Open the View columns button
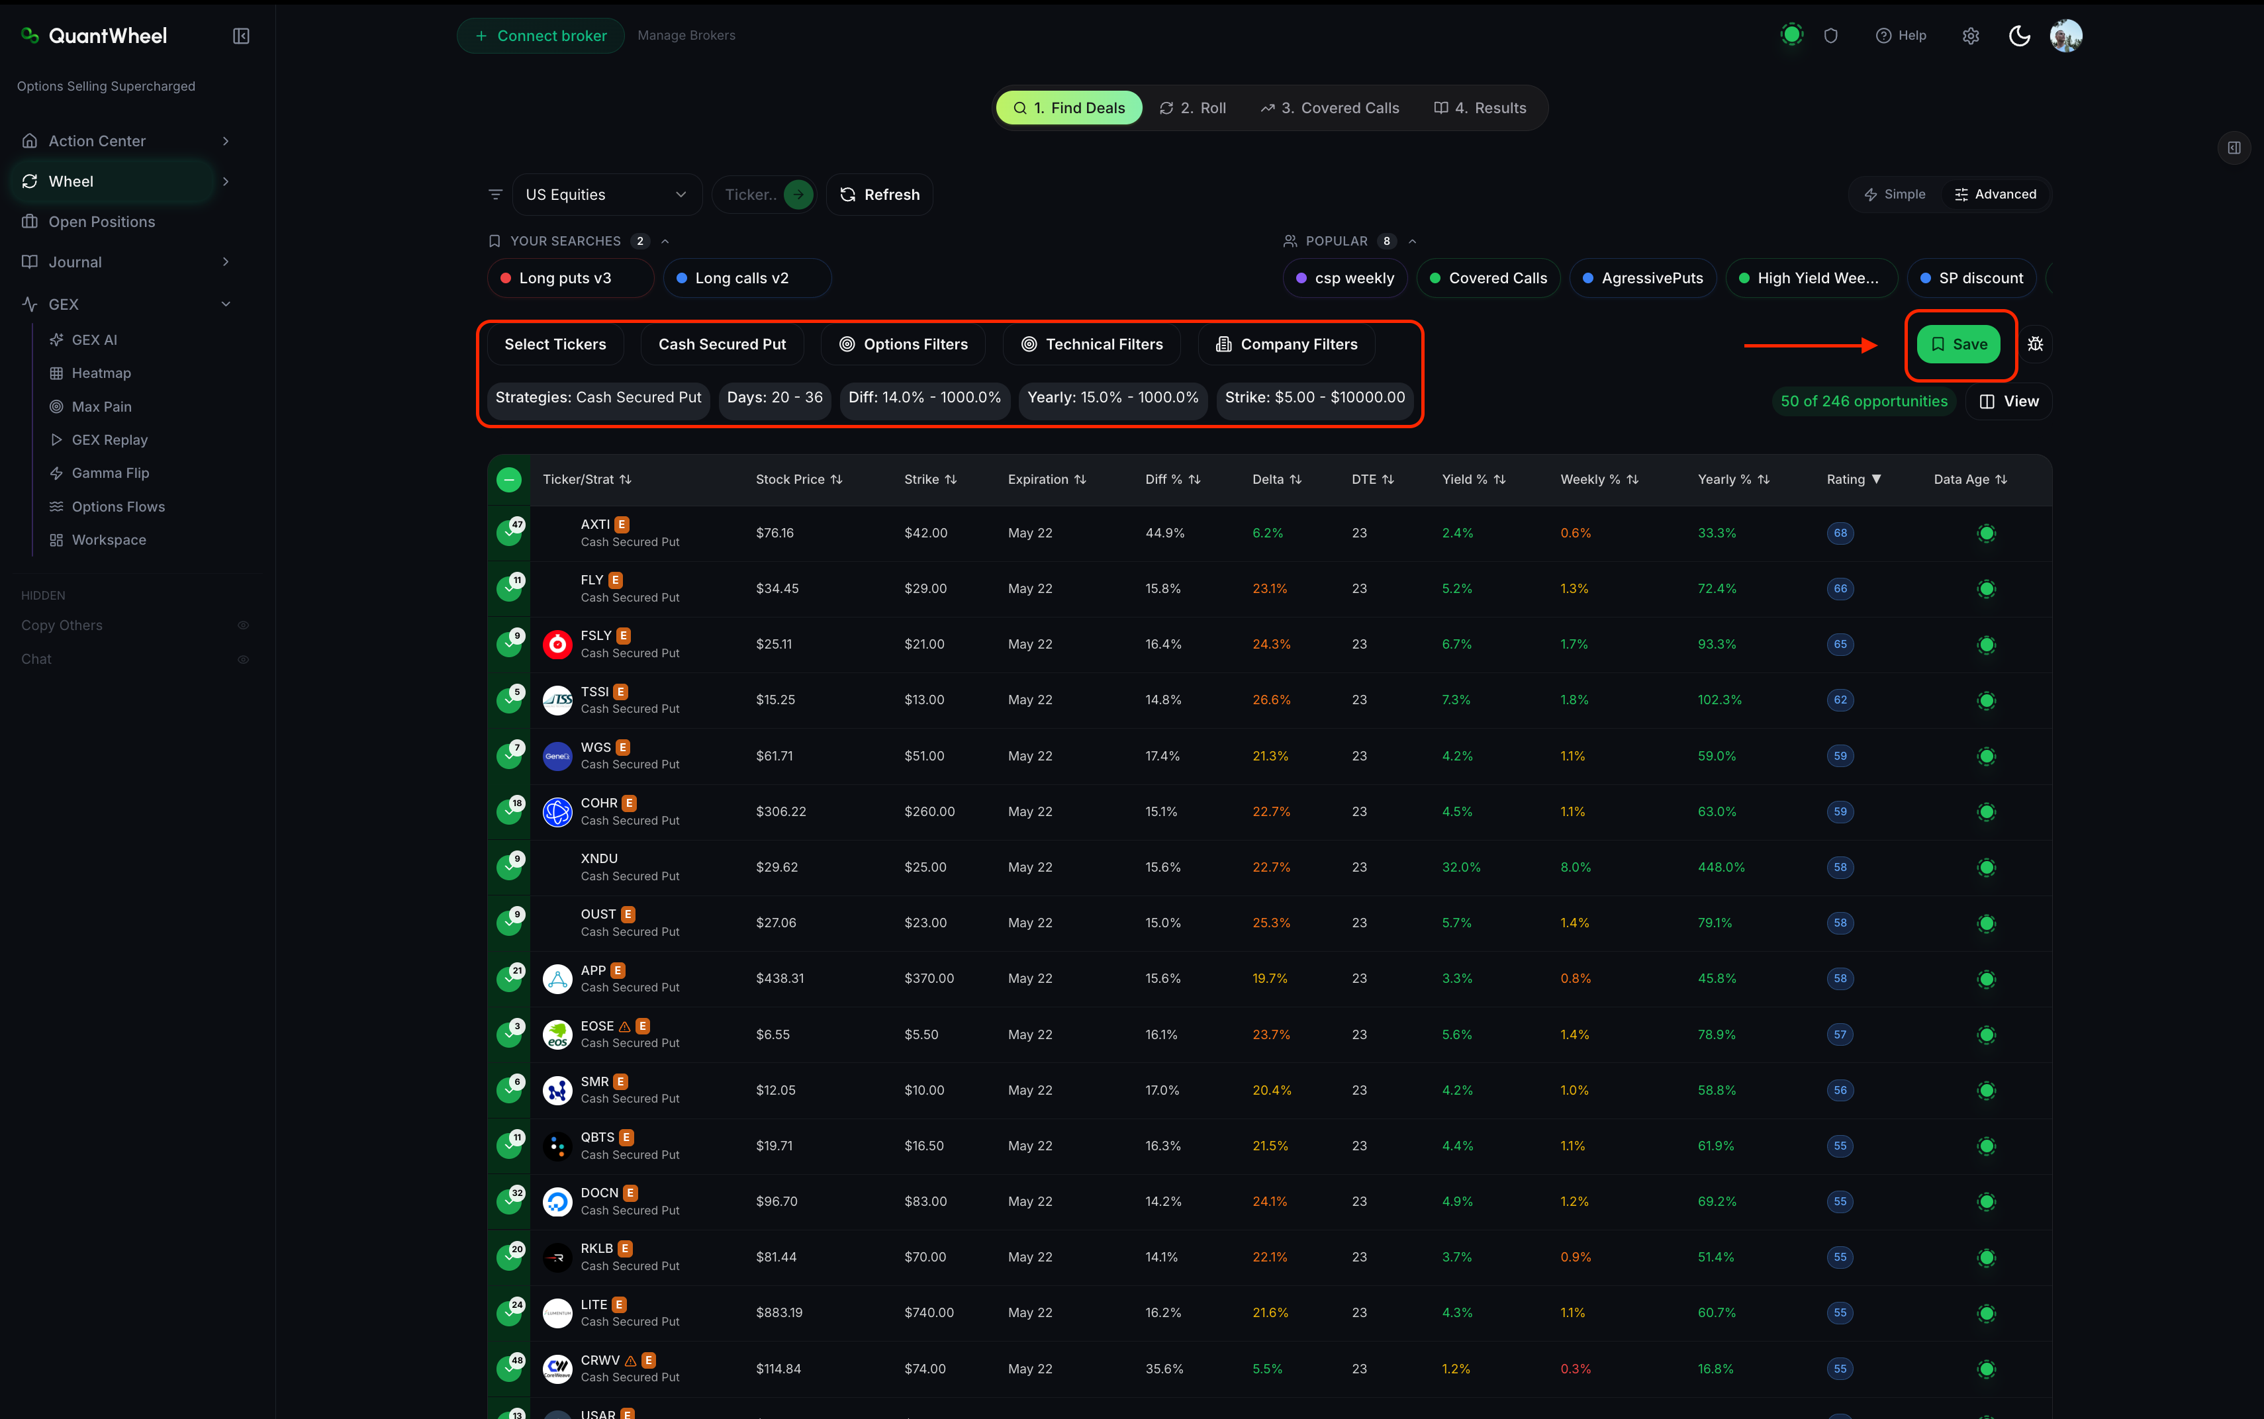This screenshot has height=1419, width=2264. (2008, 402)
